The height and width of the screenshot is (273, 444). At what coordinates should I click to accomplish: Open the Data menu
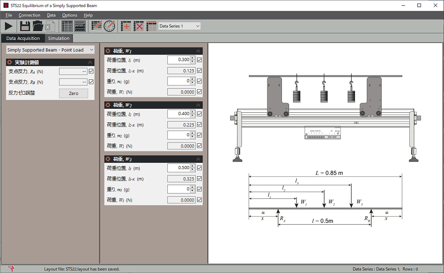tap(51, 15)
